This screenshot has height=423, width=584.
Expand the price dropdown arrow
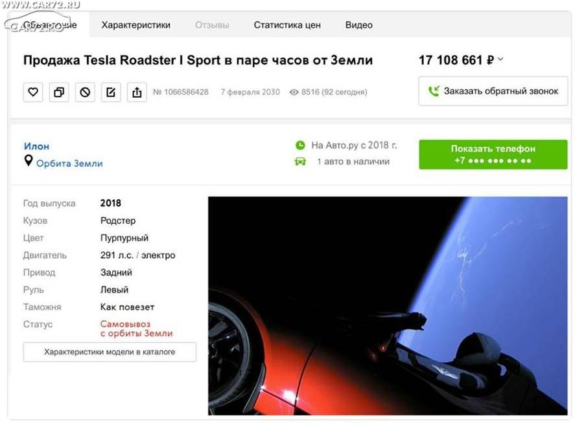(500, 59)
